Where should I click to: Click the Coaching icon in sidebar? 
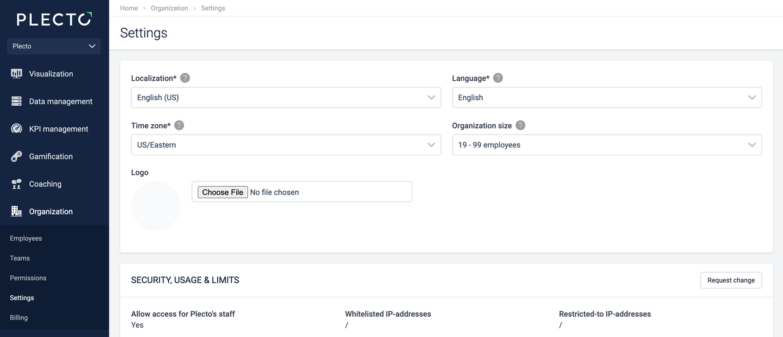pyautogui.click(x=17, y=184)
